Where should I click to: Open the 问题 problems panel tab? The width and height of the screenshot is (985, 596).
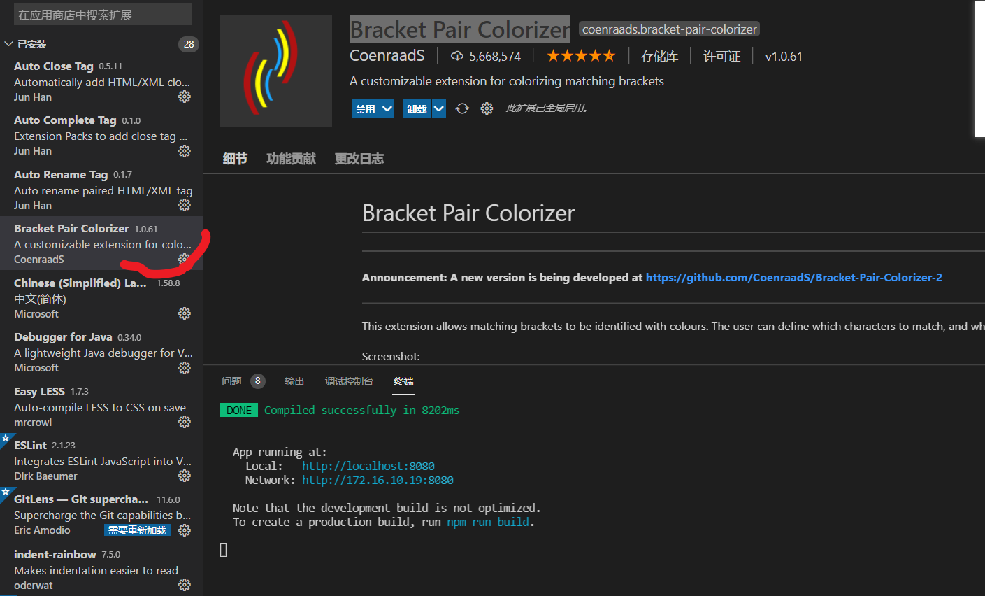coord(231,381)
